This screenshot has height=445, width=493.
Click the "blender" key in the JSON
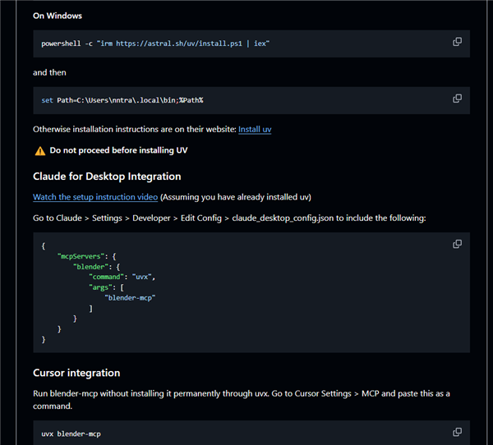tap(90, 267)
